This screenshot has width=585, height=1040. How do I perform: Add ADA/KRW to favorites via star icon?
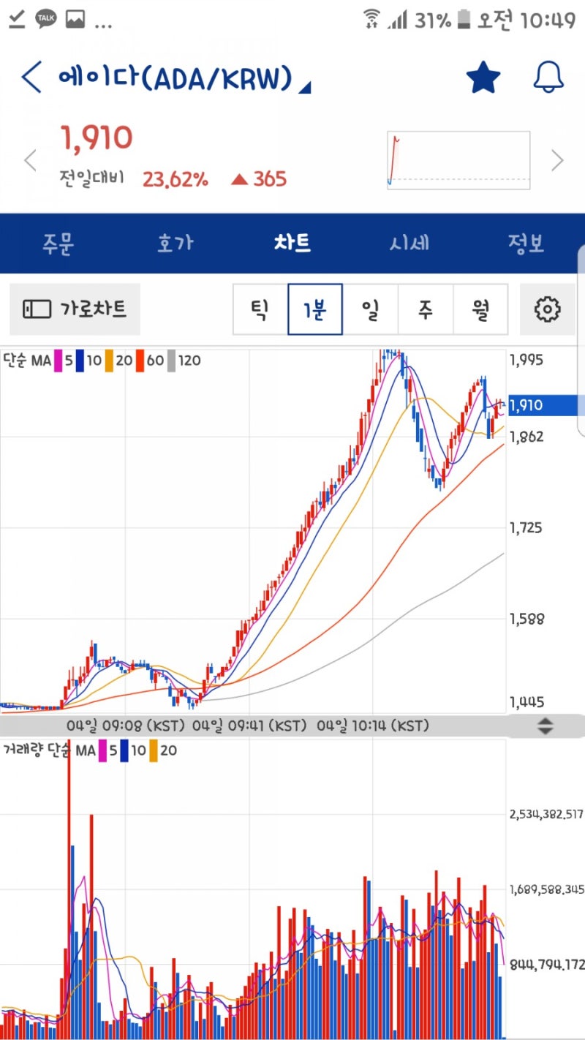[484, 76]
